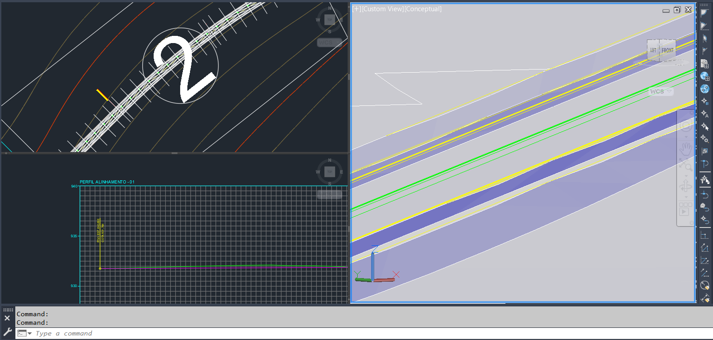
Task: Click the Match Length brush icon at toolbar bottom
Action: (x=704, y=298)
